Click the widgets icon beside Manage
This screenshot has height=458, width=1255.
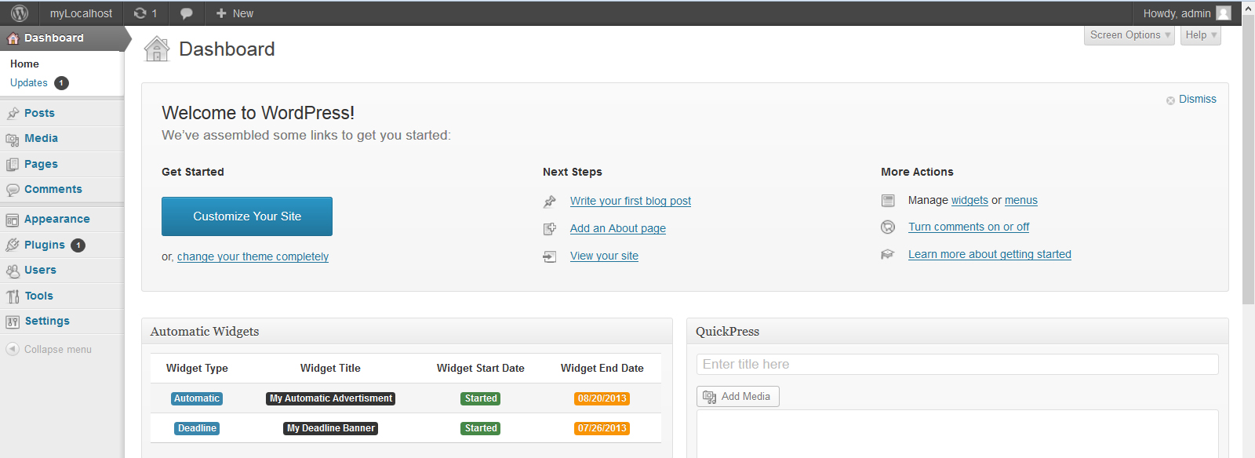[x=888, y=201]
